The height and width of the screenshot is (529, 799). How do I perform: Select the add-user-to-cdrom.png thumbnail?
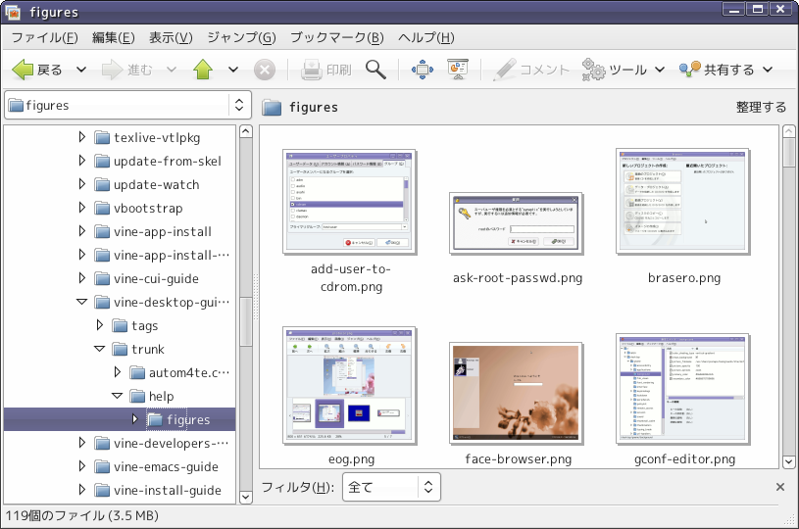350,202
